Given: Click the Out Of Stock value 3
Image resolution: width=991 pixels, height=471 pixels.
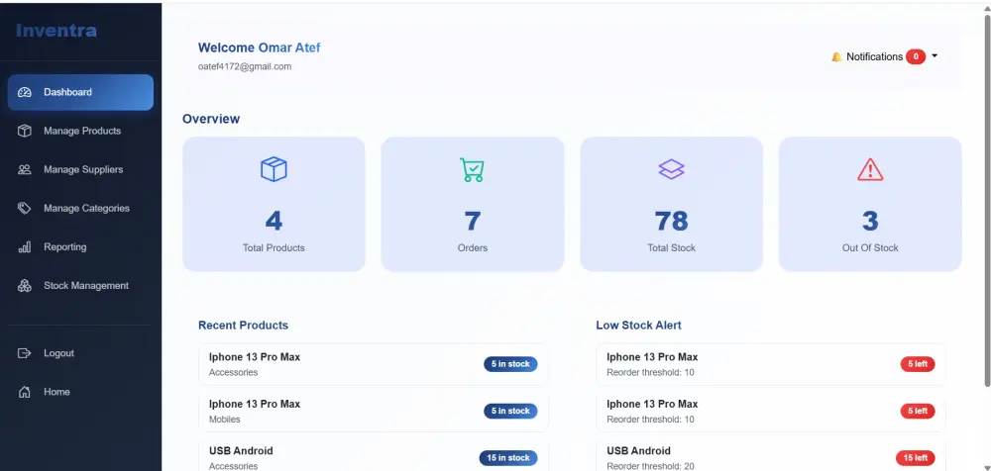Looking at the screenshot, I should pyautogui.click(x=870, y=221).
